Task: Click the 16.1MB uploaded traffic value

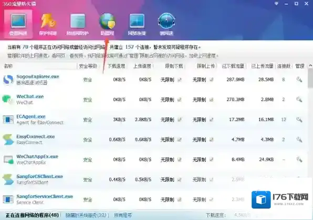Action: point(266,119)
